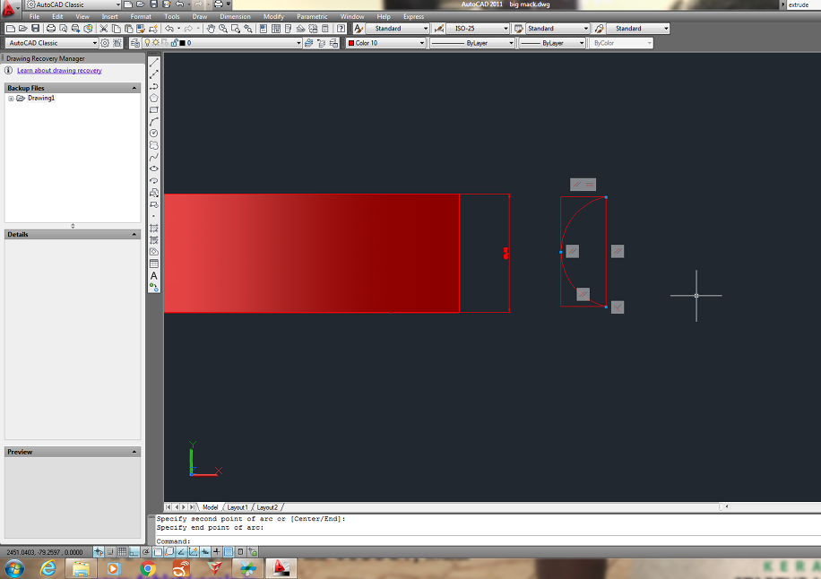Toggle Dynamic Input in status bar

click(205, 552)
